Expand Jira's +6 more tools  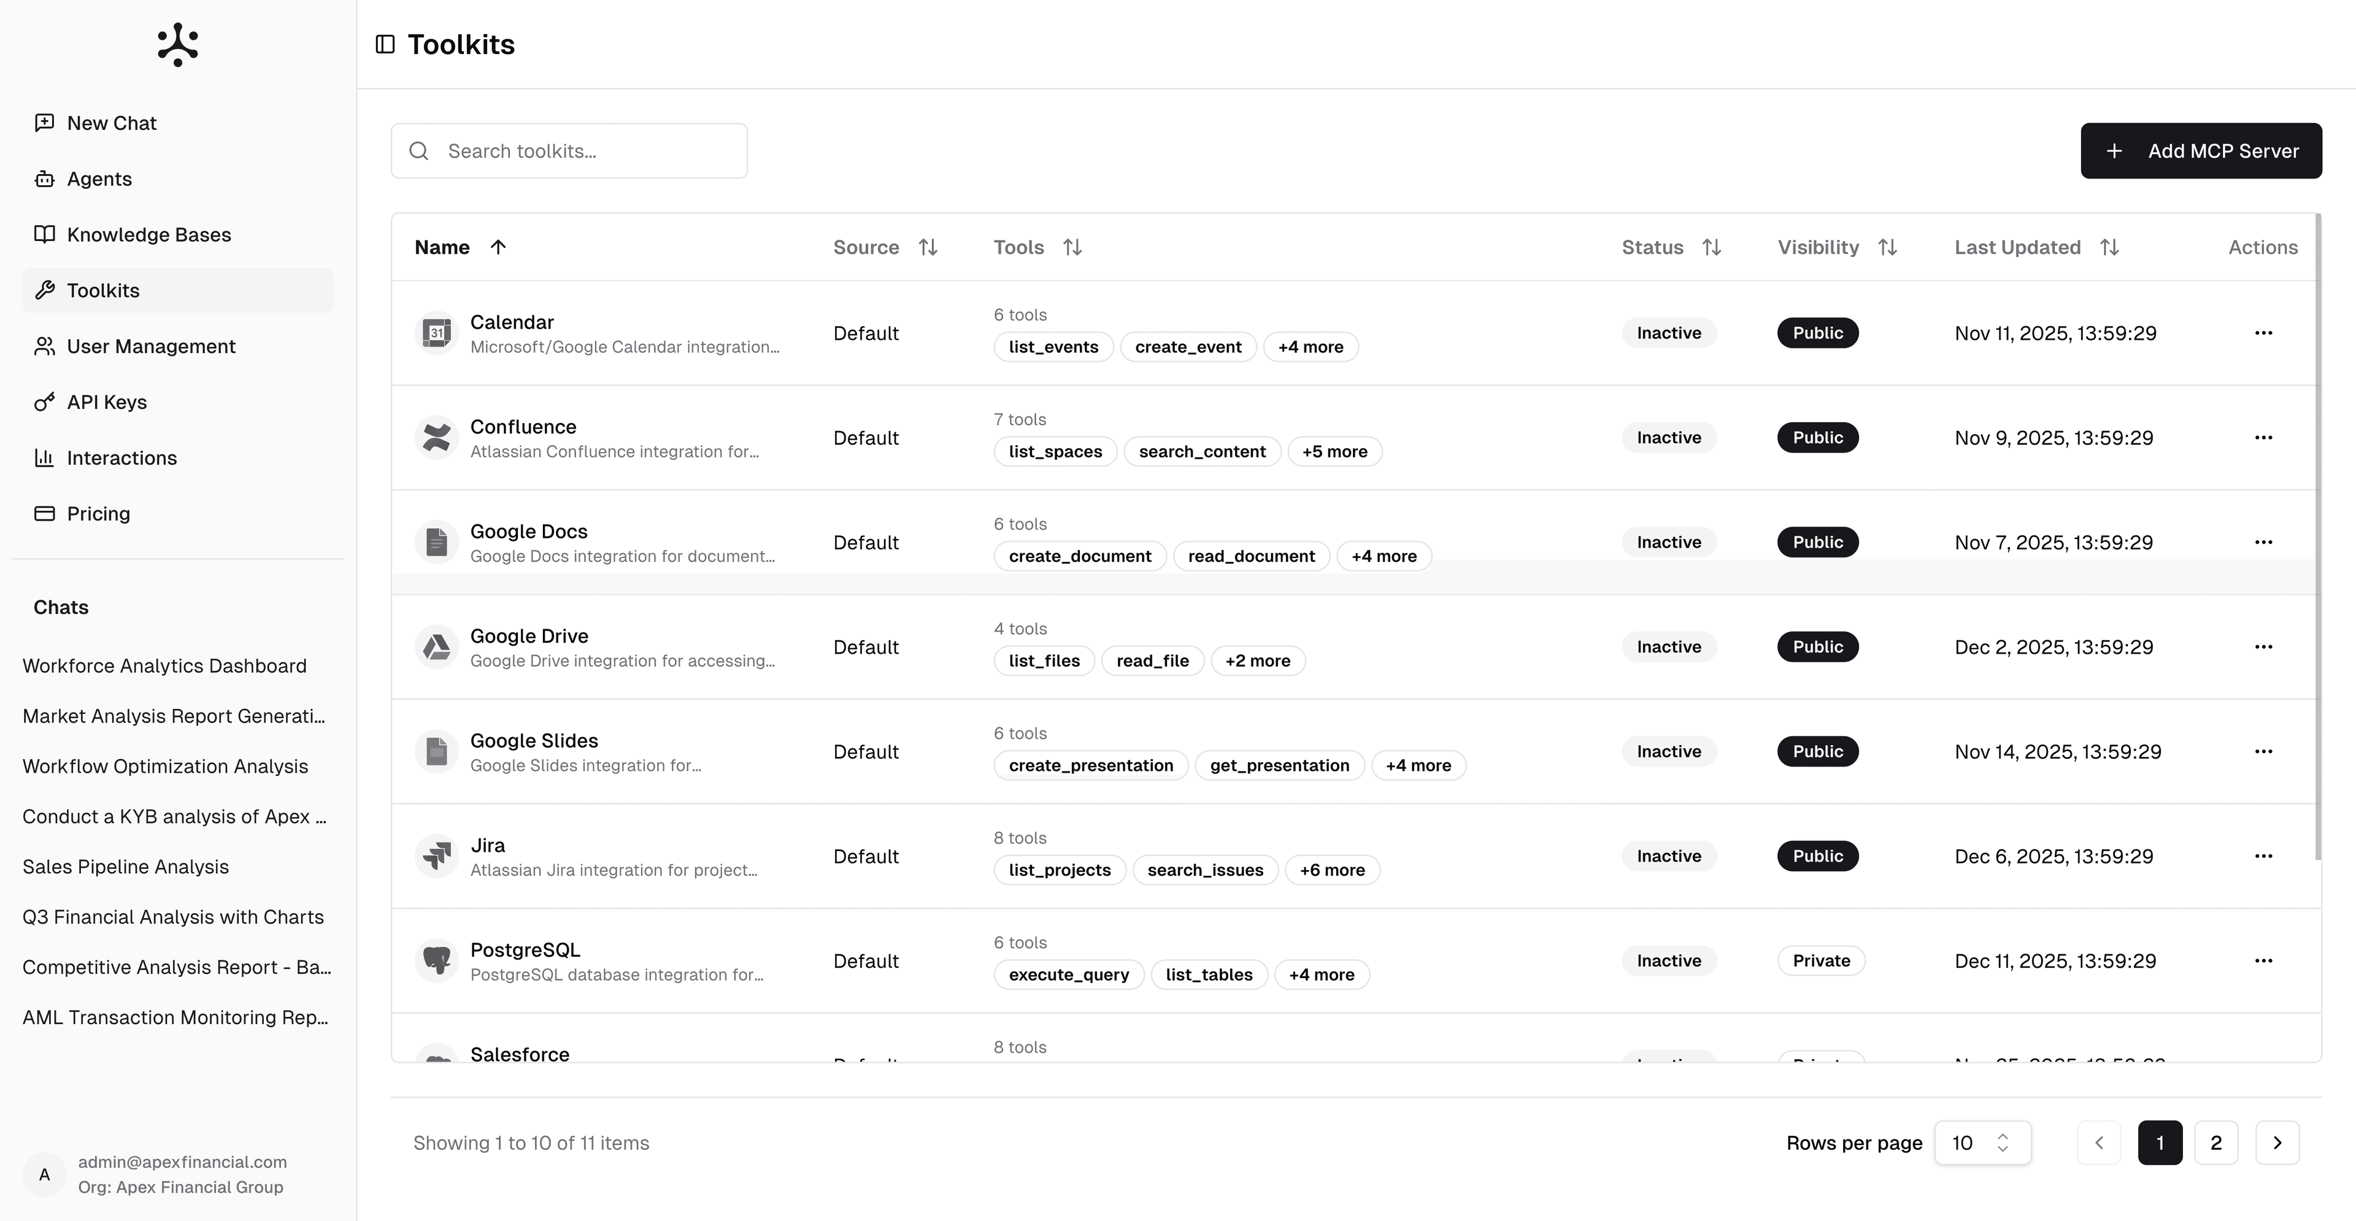point(1331,870)
